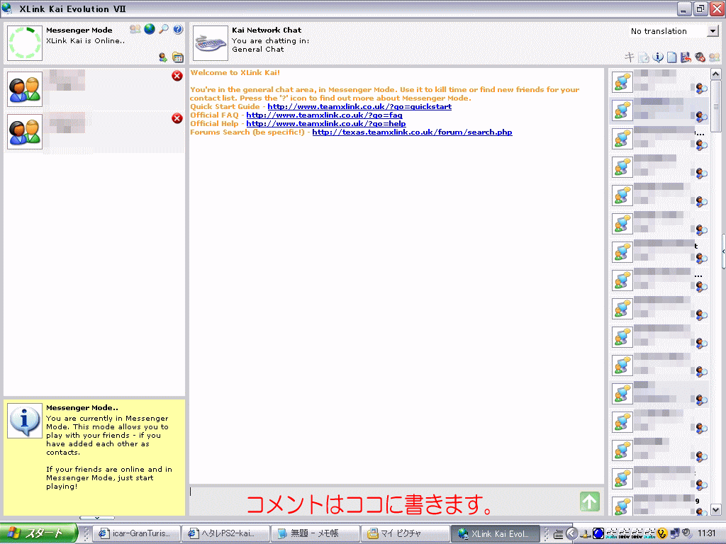
Task: Open the Forums Search link
Action: (412, 132)
